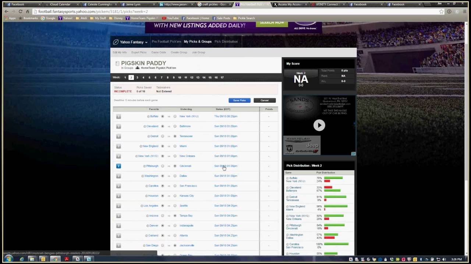This screenshot has width=471, height=264.
Task: Open matchup info icon for Carolina row
Action: point(118,186)
